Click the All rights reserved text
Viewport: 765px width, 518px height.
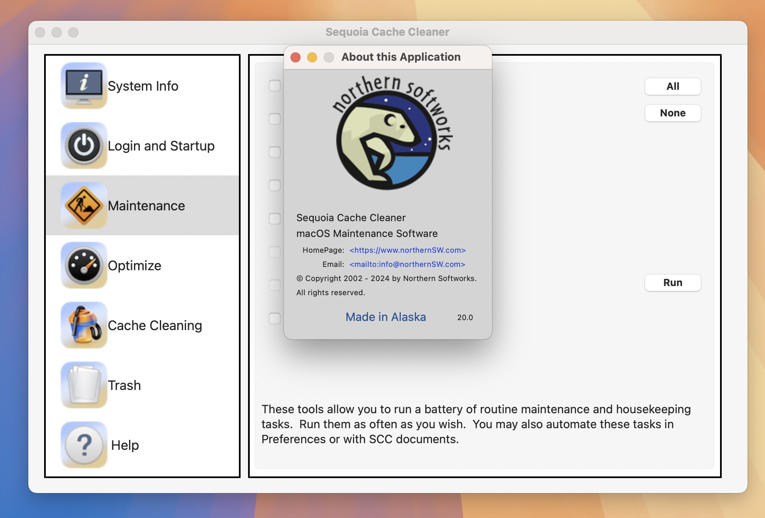pyautogui.click(x=330, y=293)
